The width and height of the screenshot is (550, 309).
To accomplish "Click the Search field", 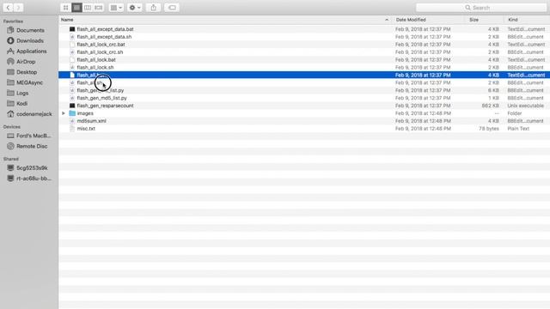I will (481, 8).
